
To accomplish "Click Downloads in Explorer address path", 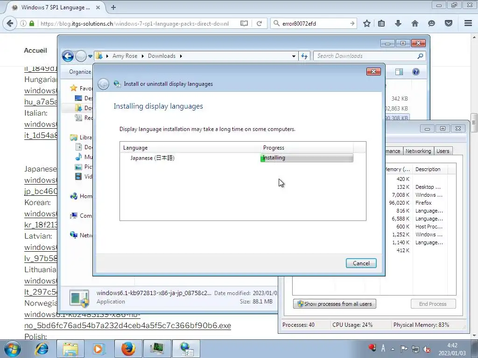I will 162,56.
